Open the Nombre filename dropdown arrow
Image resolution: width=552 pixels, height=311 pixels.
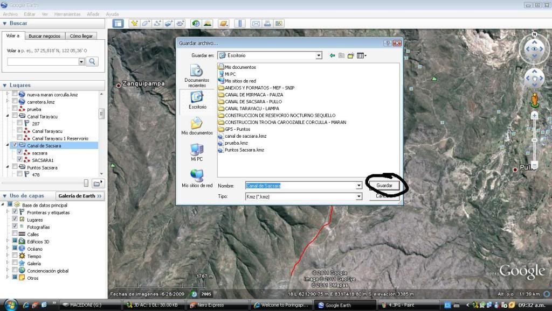[x=358, y=186]
